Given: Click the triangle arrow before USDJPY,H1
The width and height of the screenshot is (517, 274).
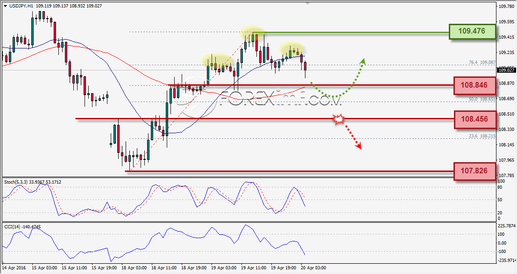Looking at the screenshot, I should click(x=5, y=6).
